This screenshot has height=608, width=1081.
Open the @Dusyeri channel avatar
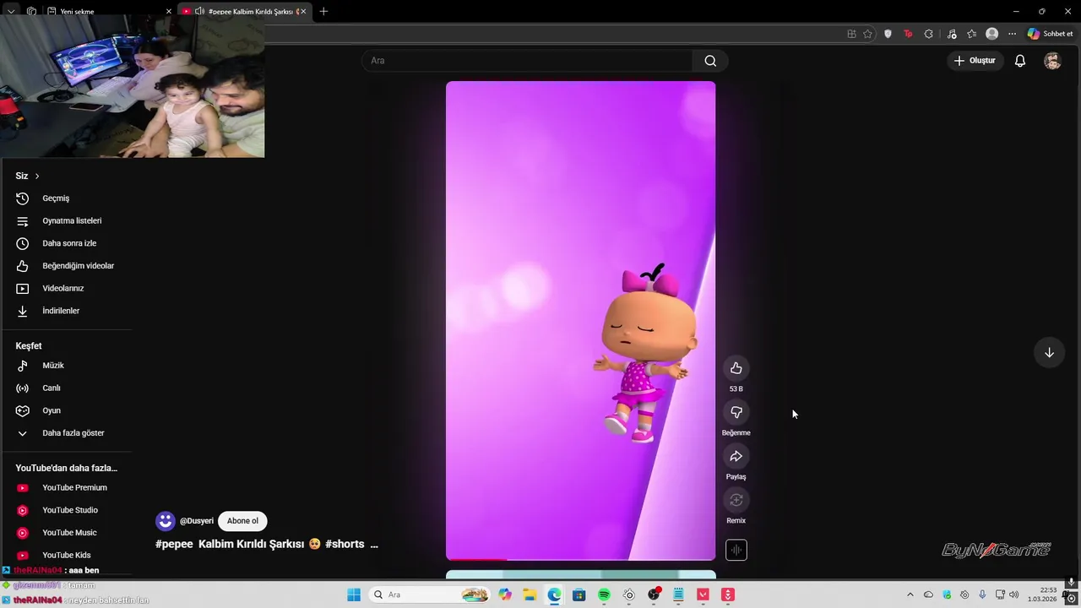pos(166,521)
